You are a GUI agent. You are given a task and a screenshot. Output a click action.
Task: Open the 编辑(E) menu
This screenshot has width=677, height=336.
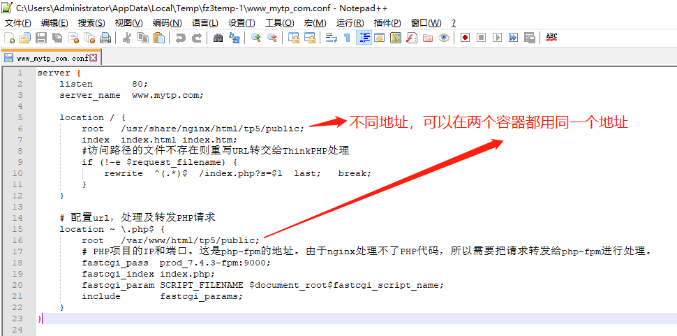pyautogui.click(x=54, y=23)
